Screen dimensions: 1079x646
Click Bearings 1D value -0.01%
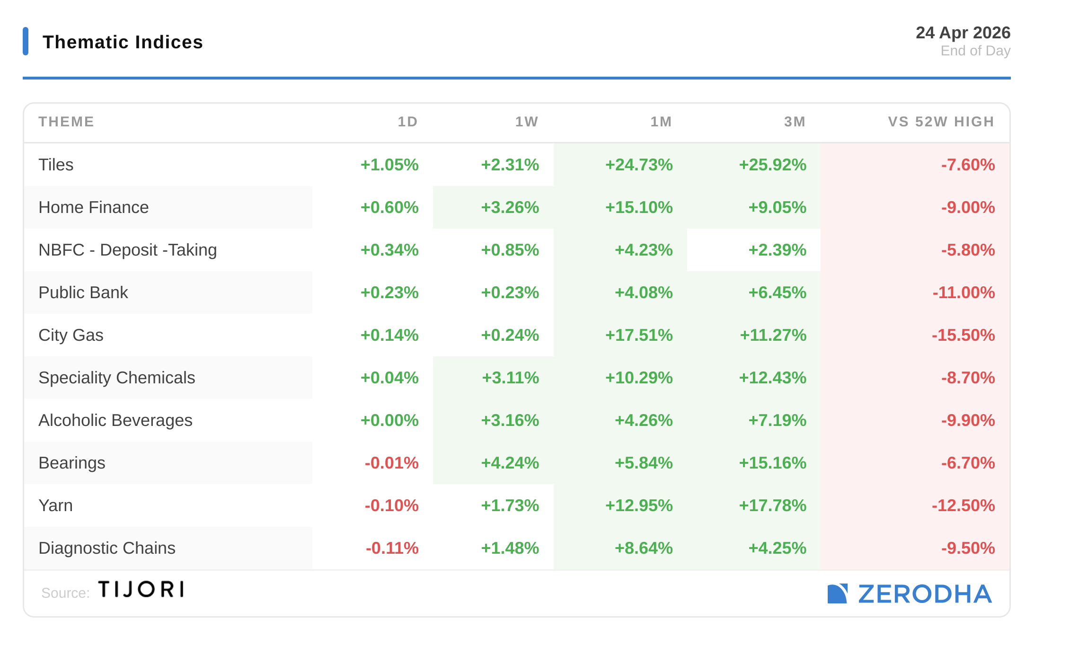(x=391, y=463)
